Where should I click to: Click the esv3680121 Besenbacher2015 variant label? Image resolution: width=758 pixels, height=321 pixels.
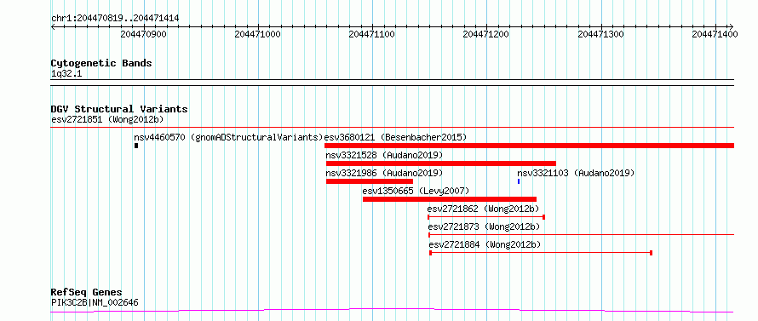(x=395, y=137)
